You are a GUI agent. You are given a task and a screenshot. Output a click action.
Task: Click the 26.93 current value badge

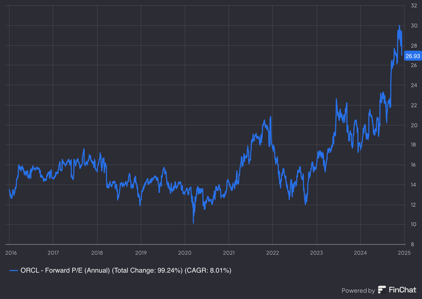pyautogui.click(x=413, y=56)
